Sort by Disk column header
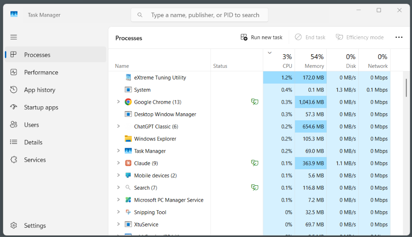Screen dimensions: 412x237 click(x=343, y=60)
